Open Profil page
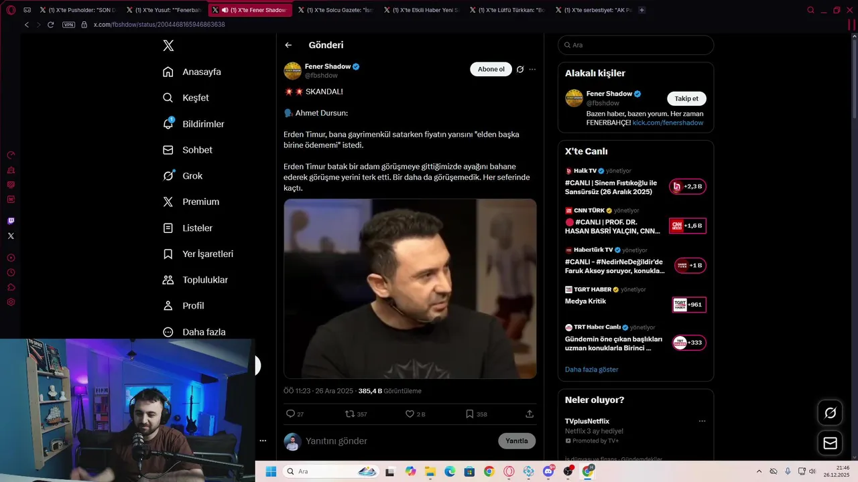858x482 pixels. (183, 306)
